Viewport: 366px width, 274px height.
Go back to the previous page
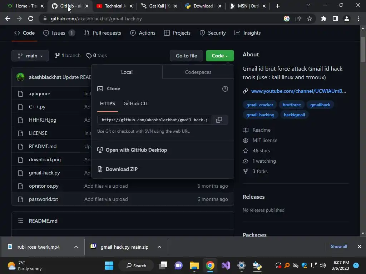8,19
